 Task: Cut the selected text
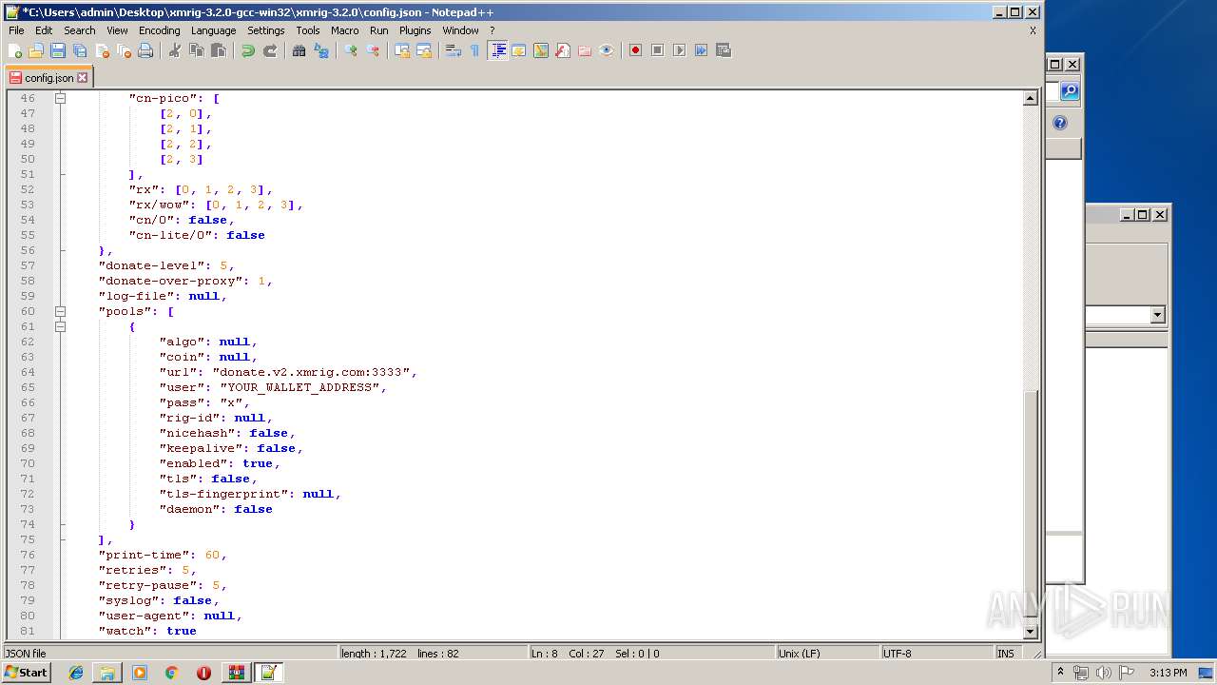coord(175,50)
